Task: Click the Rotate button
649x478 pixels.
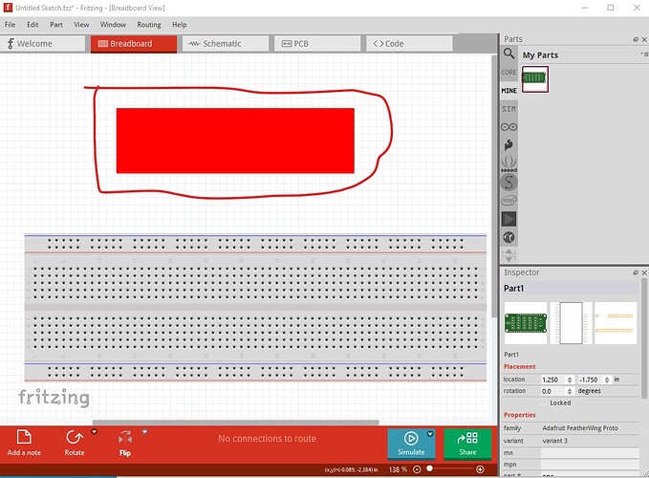Action: pyautogui.click(x=75, y=443)
